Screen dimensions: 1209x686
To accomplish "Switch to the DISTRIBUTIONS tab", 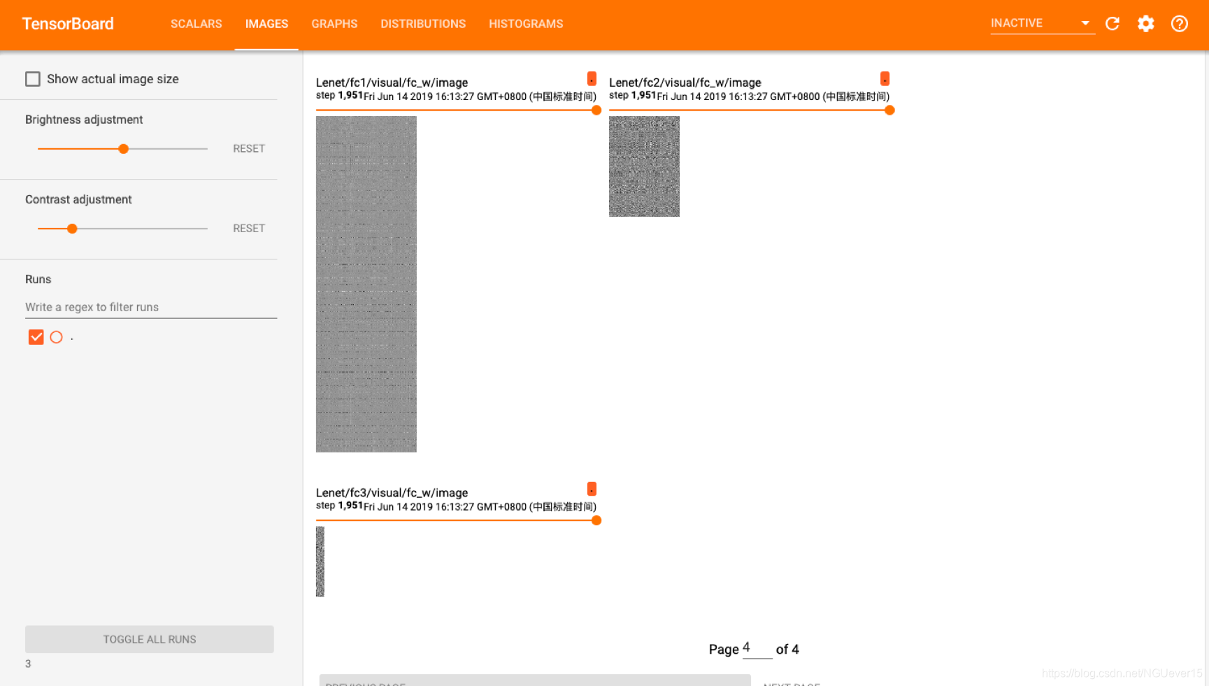I will 423,24.
